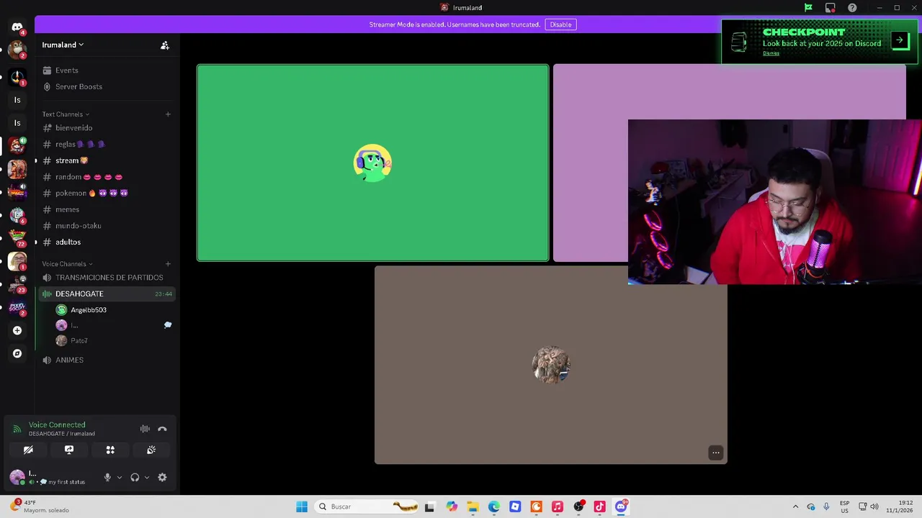Open Discord direct messages home icon
922x518 pixels.
pyautogui.click(x=17, y=27)
